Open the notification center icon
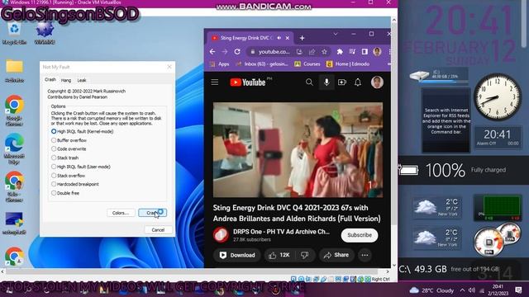 click(x=518, y=290)
